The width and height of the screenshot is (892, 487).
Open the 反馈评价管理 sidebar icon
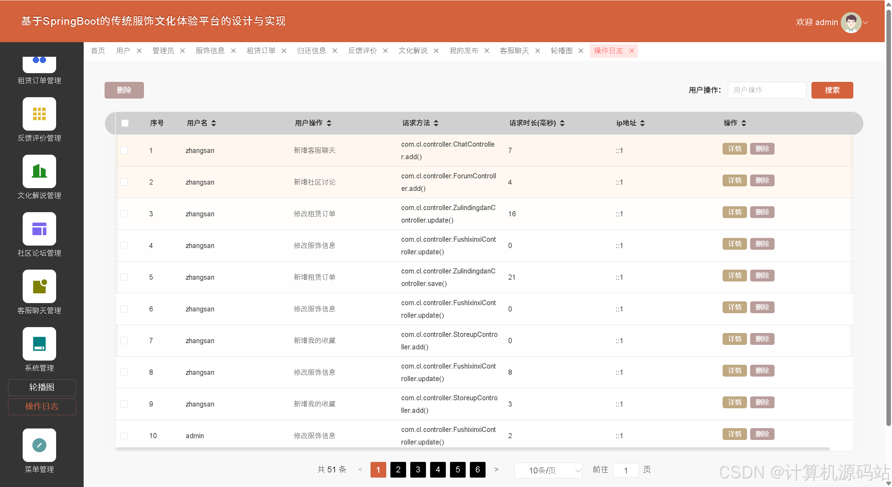pyautogui.click(x=39, y=114)
